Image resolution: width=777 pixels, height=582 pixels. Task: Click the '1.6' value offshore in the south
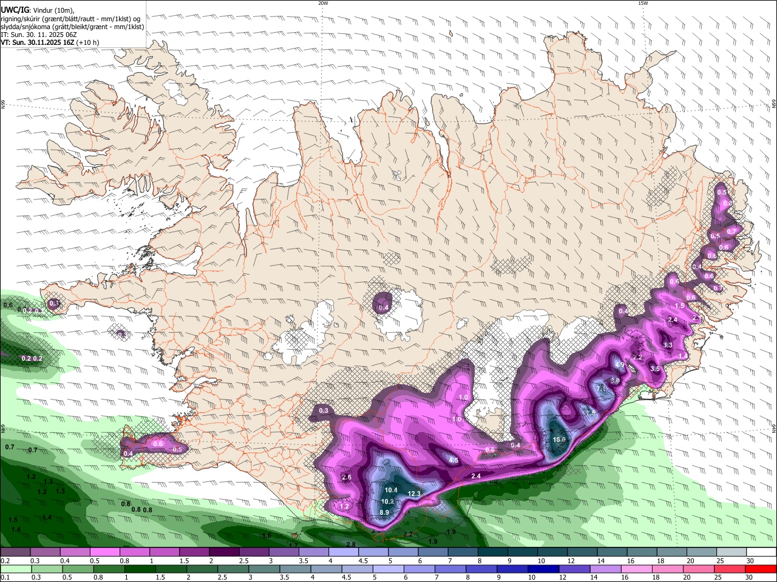click(x=266, y=535)
